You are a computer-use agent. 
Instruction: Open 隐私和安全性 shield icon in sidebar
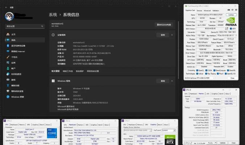click(x=8, y=91)
